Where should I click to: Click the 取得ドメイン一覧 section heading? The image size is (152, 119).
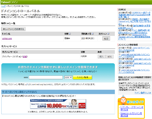[x=8, y=23]
